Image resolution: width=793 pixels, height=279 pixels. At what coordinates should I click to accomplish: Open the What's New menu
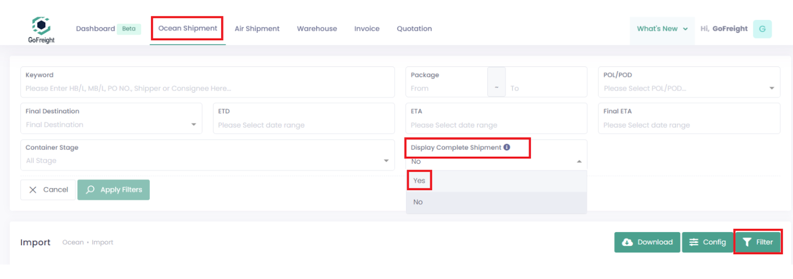point(662,29)
